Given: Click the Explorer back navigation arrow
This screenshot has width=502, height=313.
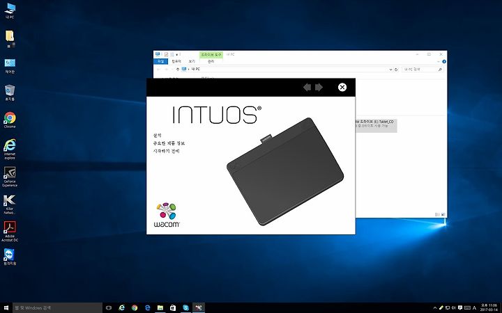Looking at the screenshot, I should [x=158, y=70].
